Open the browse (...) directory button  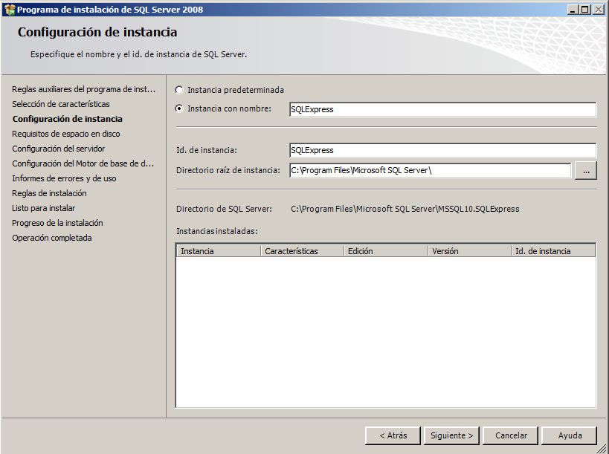click(585, 171)
